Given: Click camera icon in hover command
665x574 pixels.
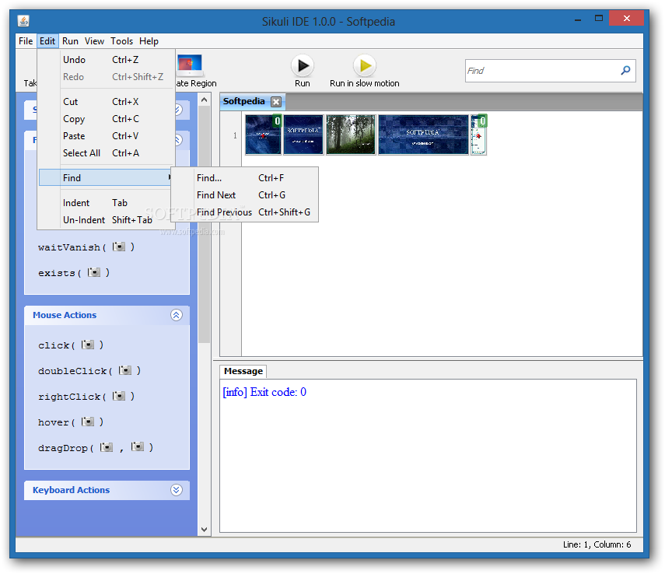Looking at the screenshot, I should coord(88,422).
